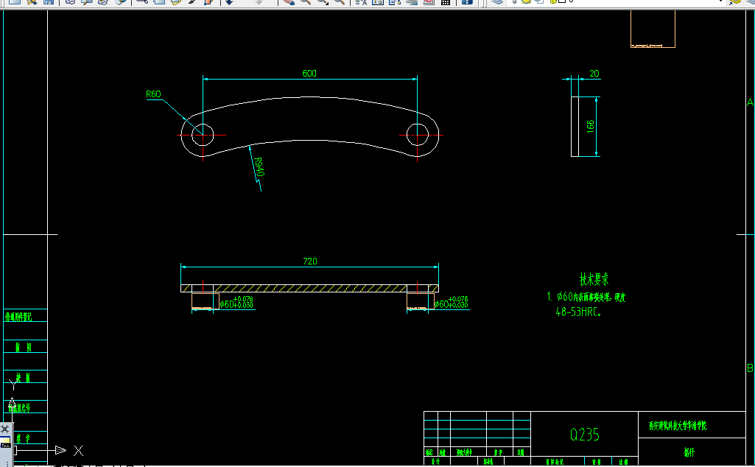Click the Undo blue arrow icon
The height and width of the screenshot is (467, 755).
(x=230, y=2)
